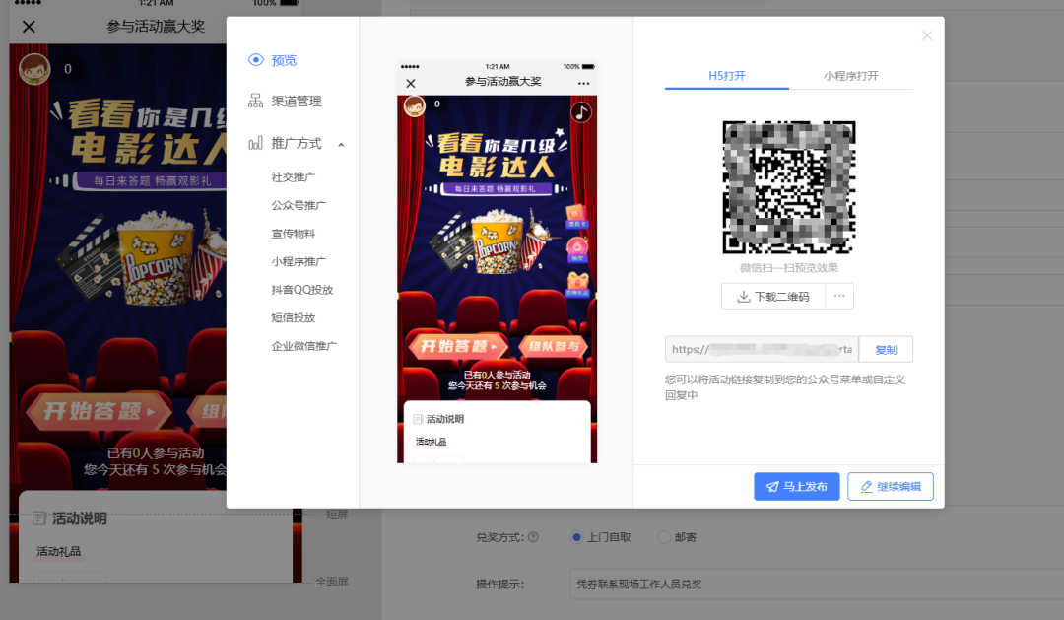Click the bar chart icon beside 推广方式
Screen dimensions: 1064x620
(255, 143)
